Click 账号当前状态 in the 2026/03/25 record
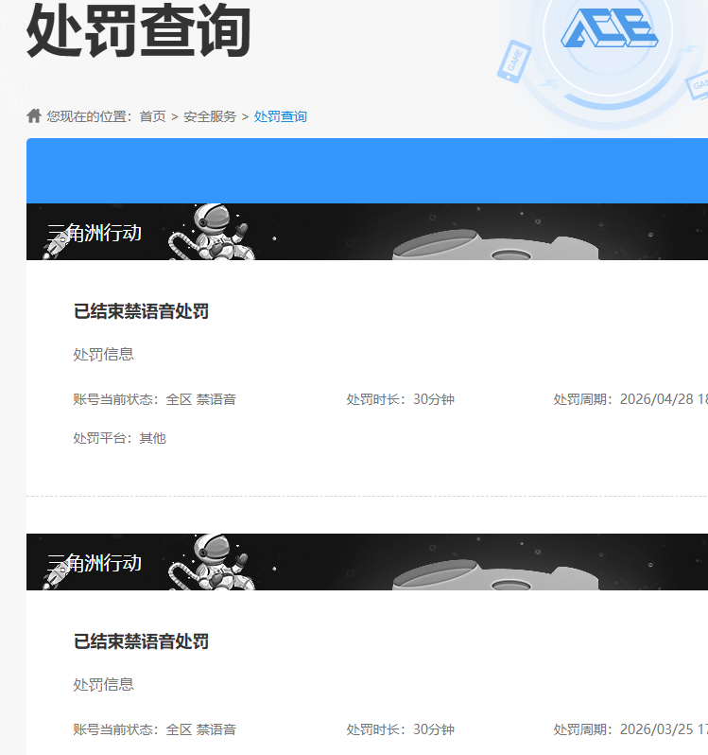The image size is (708, 755). click(x=154, y=729)
